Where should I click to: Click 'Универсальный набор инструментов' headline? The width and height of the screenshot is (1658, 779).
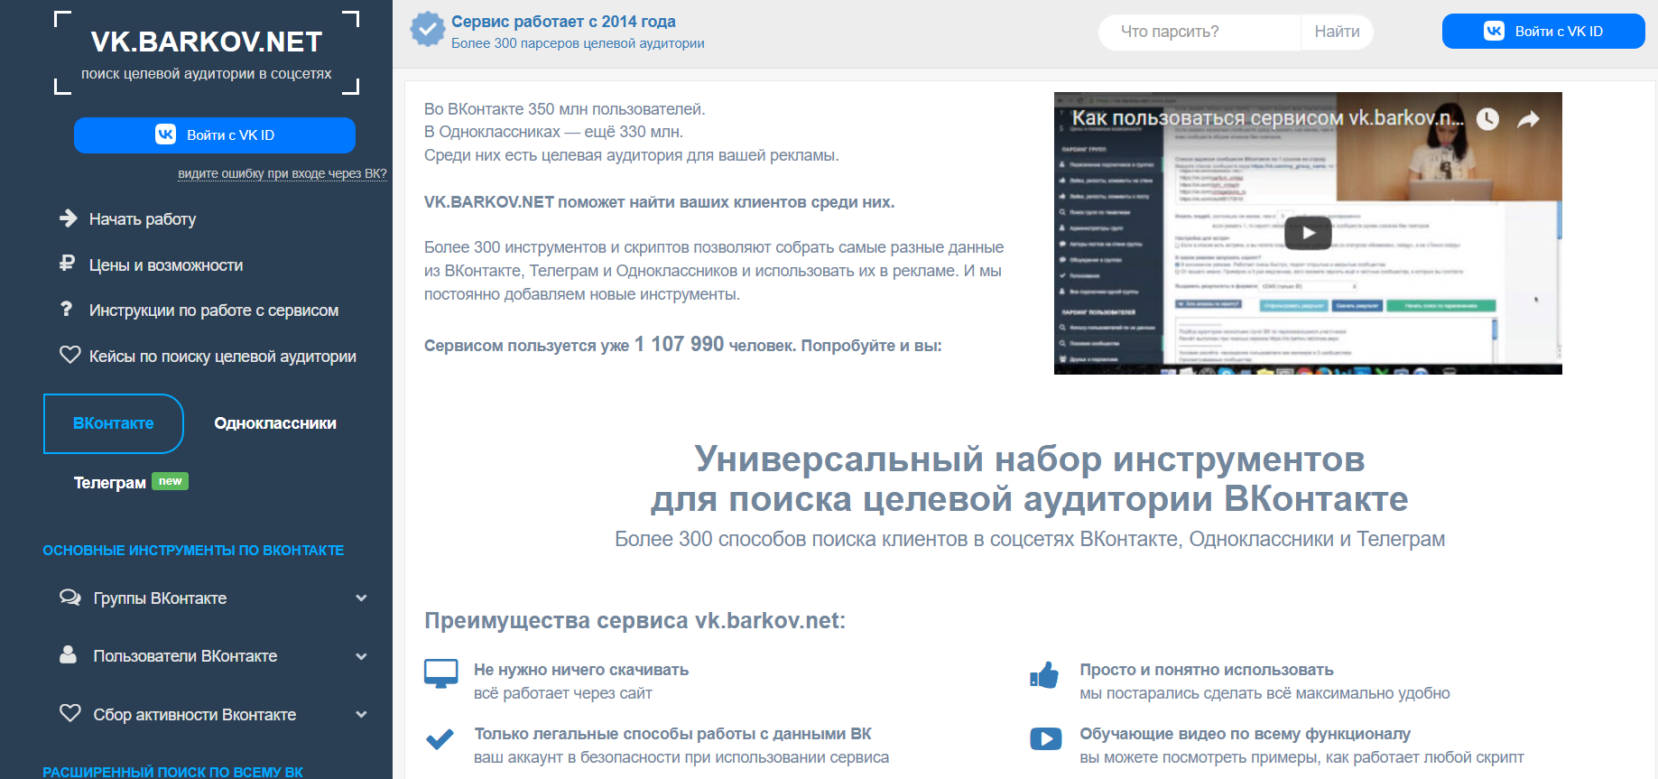click(x=1030, y=459)
